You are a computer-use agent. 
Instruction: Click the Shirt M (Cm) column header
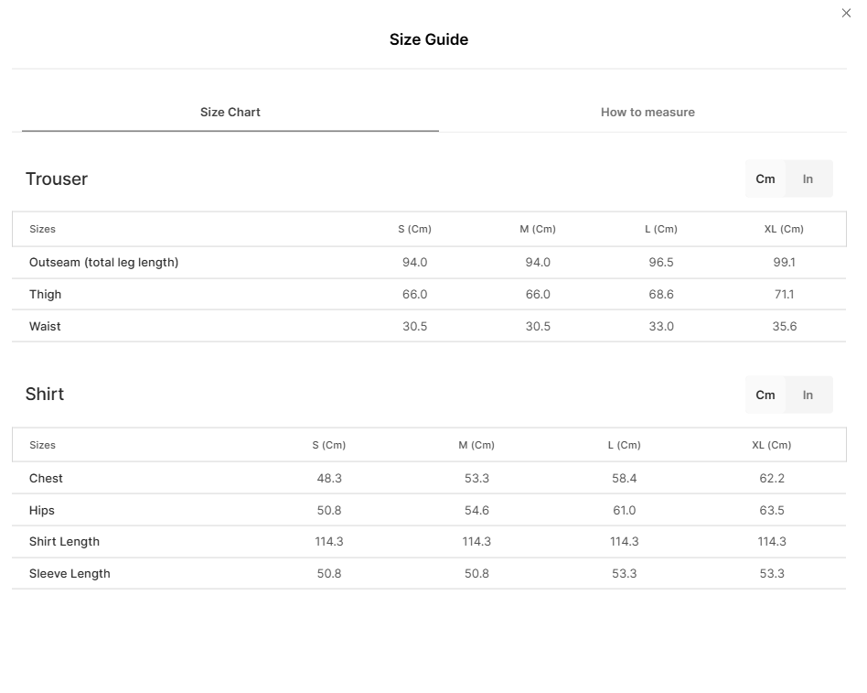(x=476, y=445)
